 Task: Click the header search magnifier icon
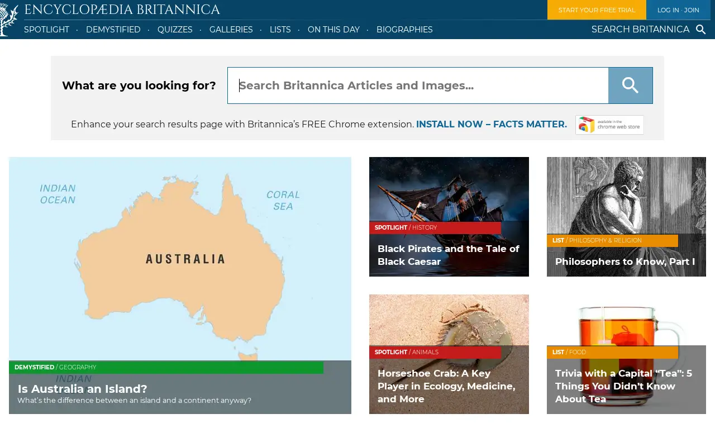[x=700, y=30]
